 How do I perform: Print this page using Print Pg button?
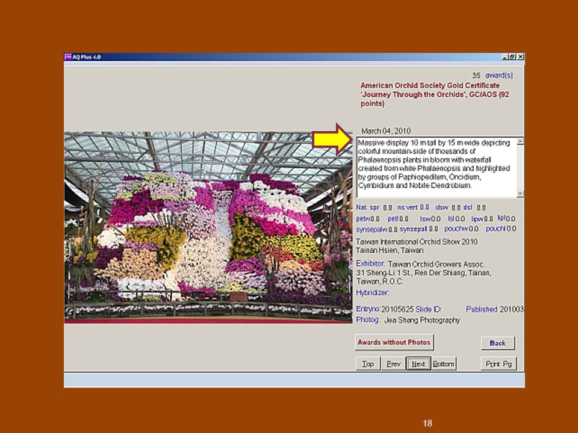[499, 364]
